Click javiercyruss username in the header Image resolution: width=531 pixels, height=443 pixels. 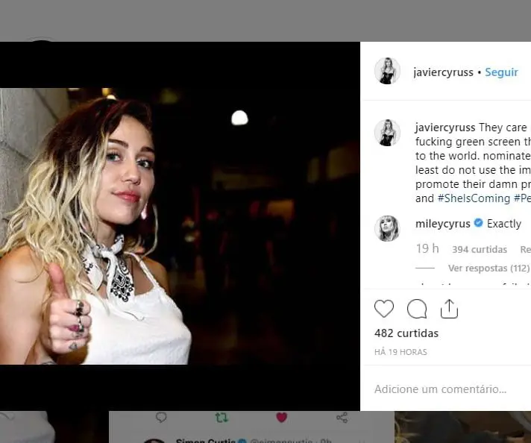(443, 72)
